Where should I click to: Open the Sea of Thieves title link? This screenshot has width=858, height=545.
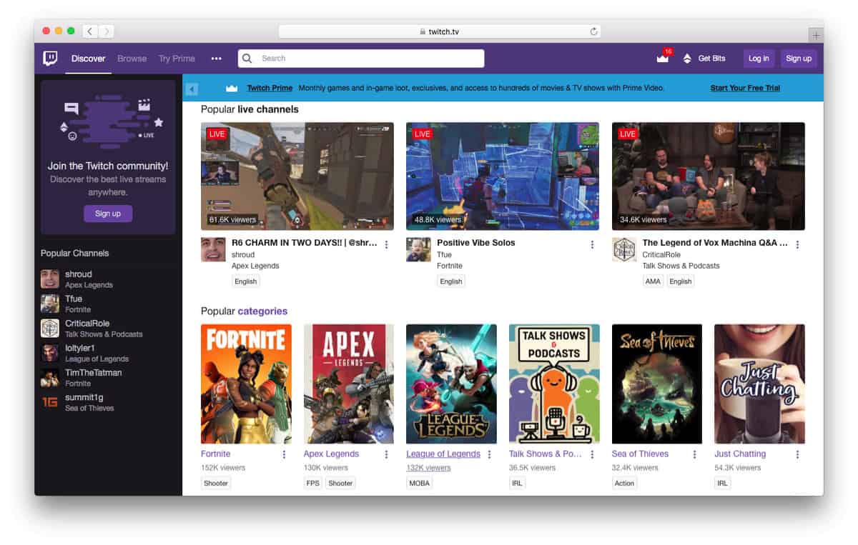[x=640, y=454]
